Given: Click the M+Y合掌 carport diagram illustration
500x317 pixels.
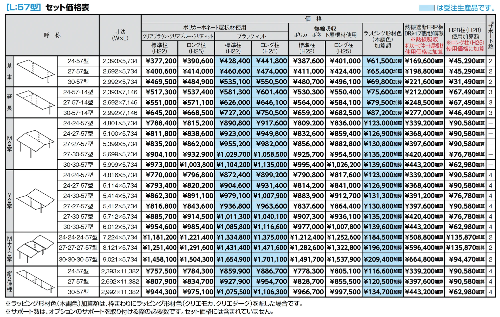Looking at the screenshot, I should coord(35,249).
